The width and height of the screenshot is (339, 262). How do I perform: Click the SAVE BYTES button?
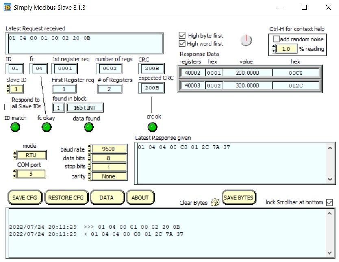pyautogui.click(x=239, y=197)
